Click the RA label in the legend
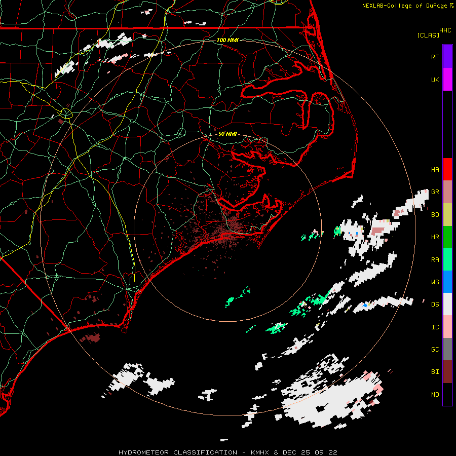The image size is (456, 456). 435,260
